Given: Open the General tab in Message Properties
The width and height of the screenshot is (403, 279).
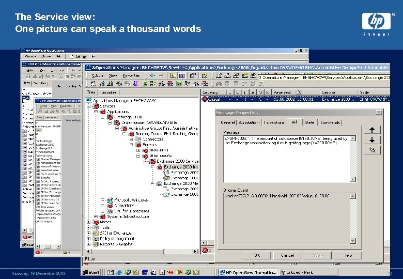Looking at the screenshot, I should tap(227, 122).
